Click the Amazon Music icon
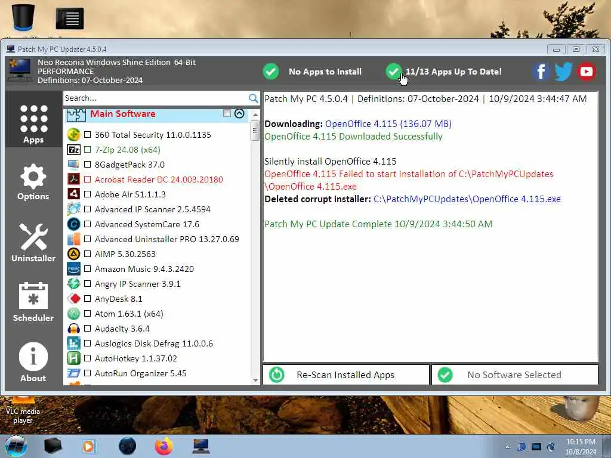The height and width of the screenshot is (458, 611). 73,269
